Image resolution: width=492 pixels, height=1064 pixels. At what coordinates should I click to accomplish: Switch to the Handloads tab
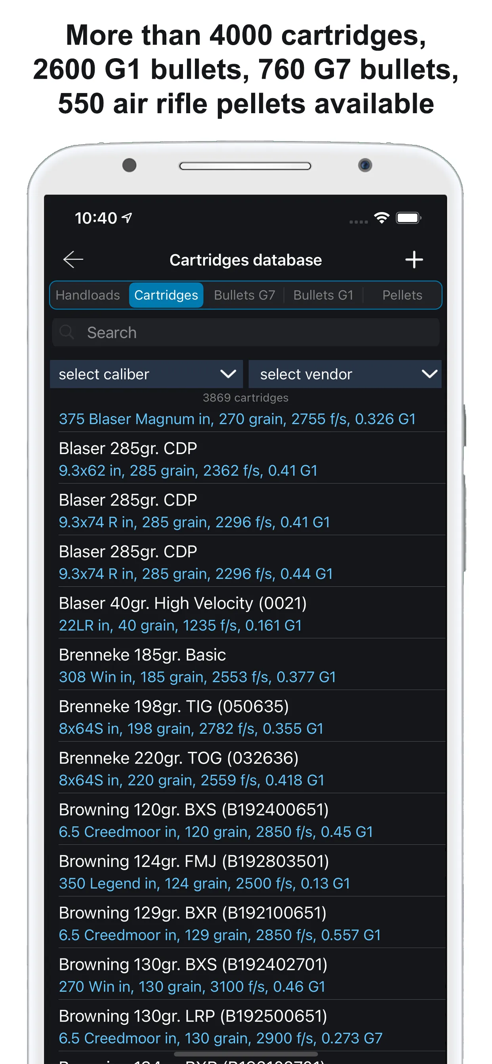click(88, 295)
